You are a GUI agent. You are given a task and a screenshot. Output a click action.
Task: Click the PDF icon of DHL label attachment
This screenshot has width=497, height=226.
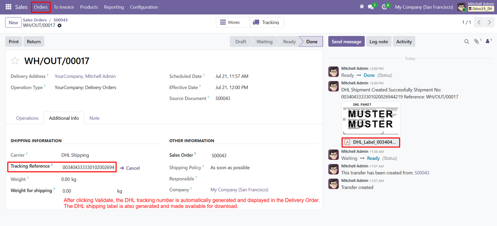tap(347, 142)
